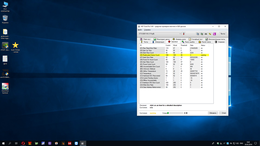Click the yellow tag options toolbar icon
Viewport: 260px width, 146px height.
click(210, 34)
